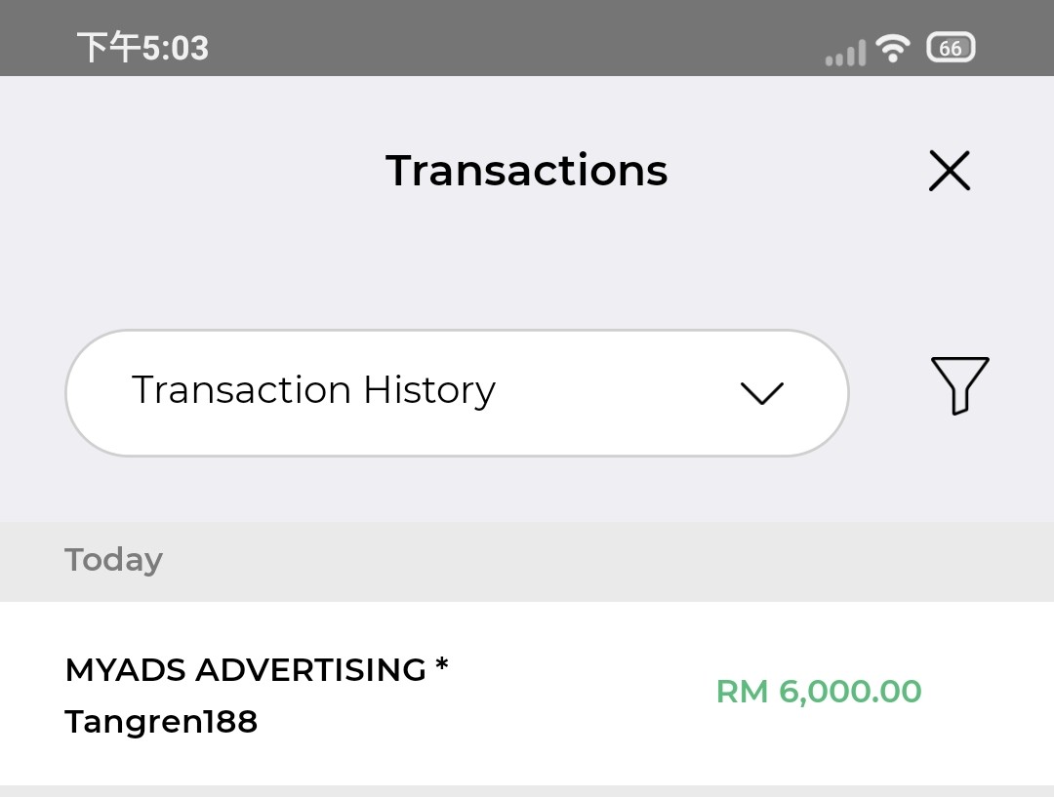Tap the cellular signal bars
The width and height of the screenshot is (1054, 797).
845,52
